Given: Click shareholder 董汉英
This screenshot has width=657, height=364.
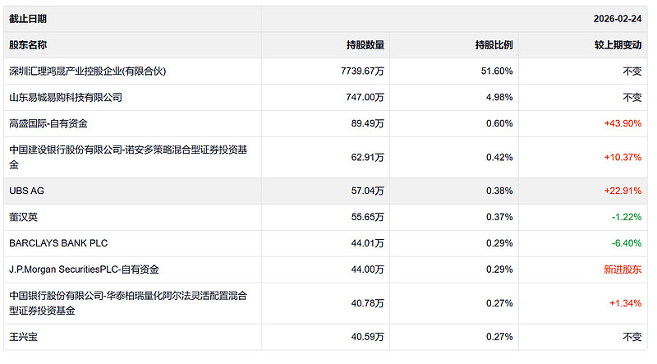Looking at the screenshot, I should 24,217.
